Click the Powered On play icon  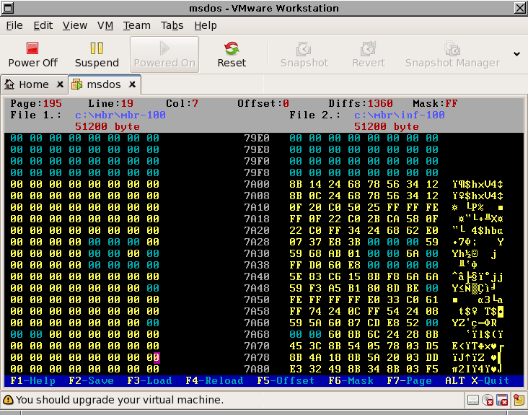(164, 48)
